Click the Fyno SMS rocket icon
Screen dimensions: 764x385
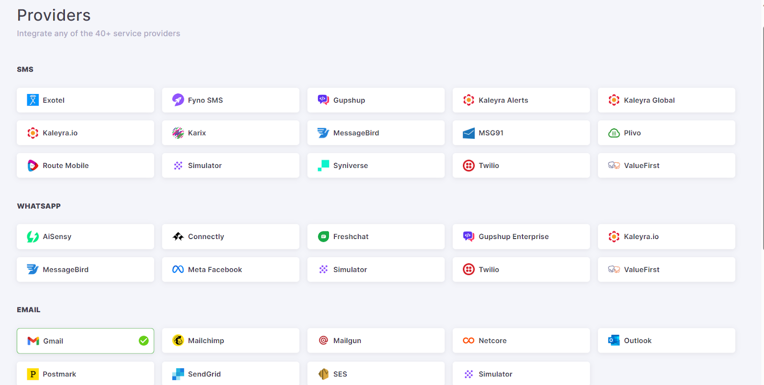point(178,100)
